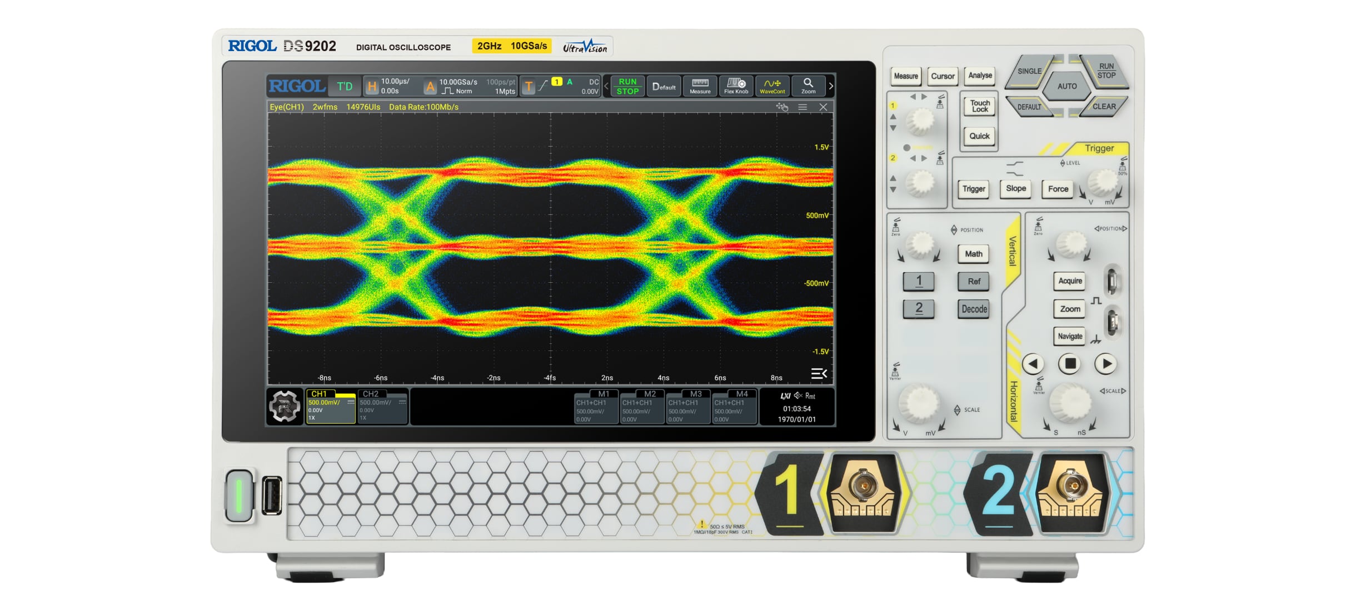
Task: Open the Rigol gear navigation icon
Action: tap(285, 407)
